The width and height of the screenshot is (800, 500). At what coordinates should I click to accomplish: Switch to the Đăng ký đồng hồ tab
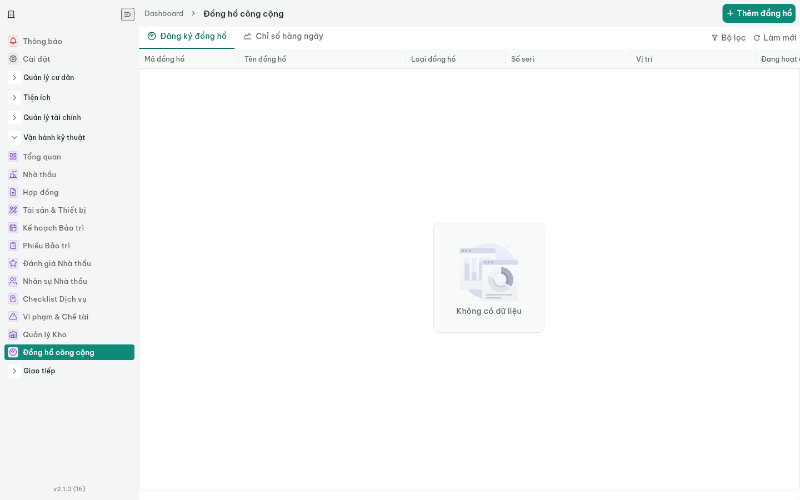(187, 37)
